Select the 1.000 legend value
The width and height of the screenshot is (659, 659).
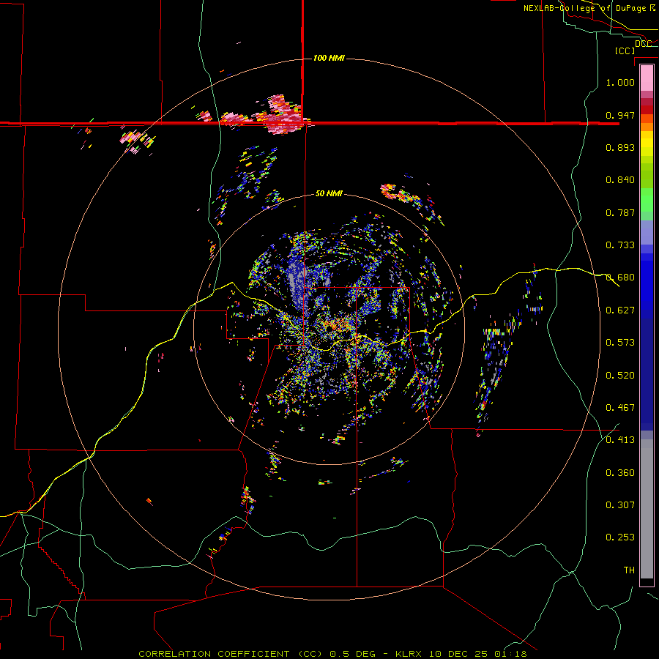[620, 82]
